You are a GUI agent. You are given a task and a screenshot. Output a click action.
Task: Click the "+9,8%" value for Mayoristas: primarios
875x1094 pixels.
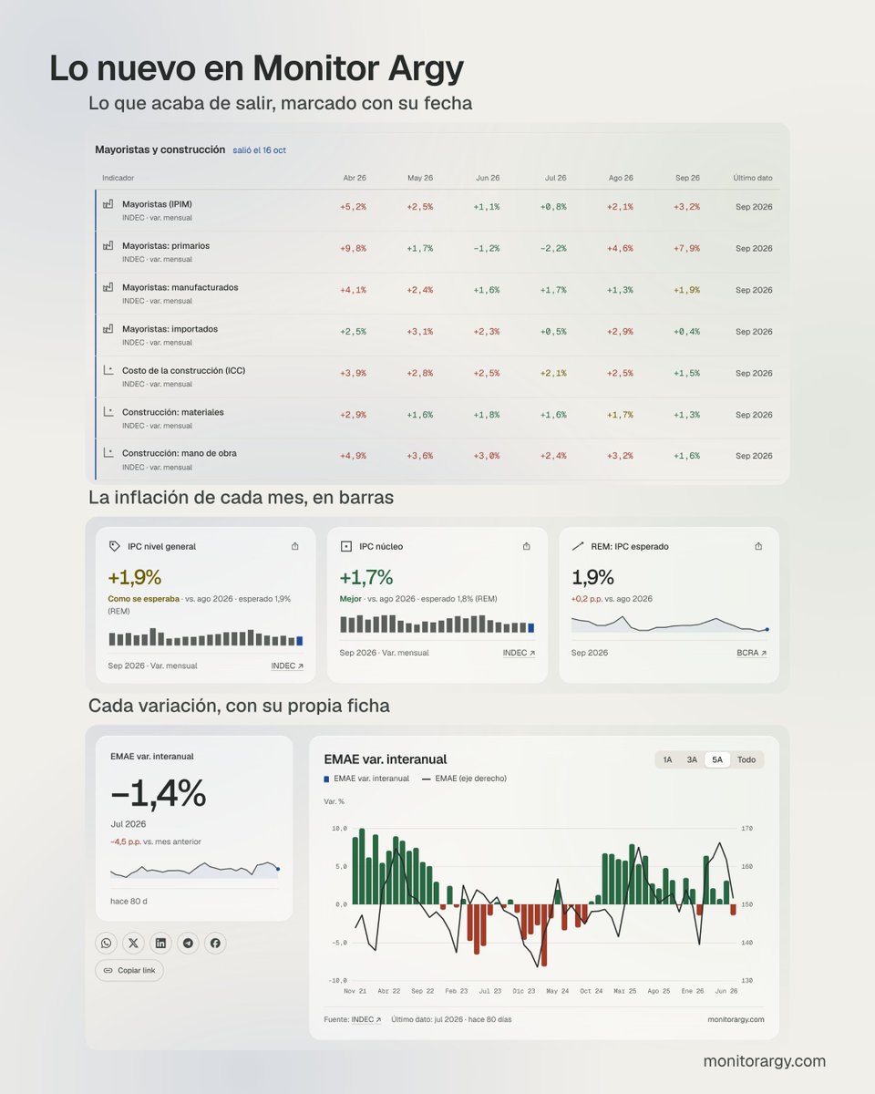click(353, 248)
